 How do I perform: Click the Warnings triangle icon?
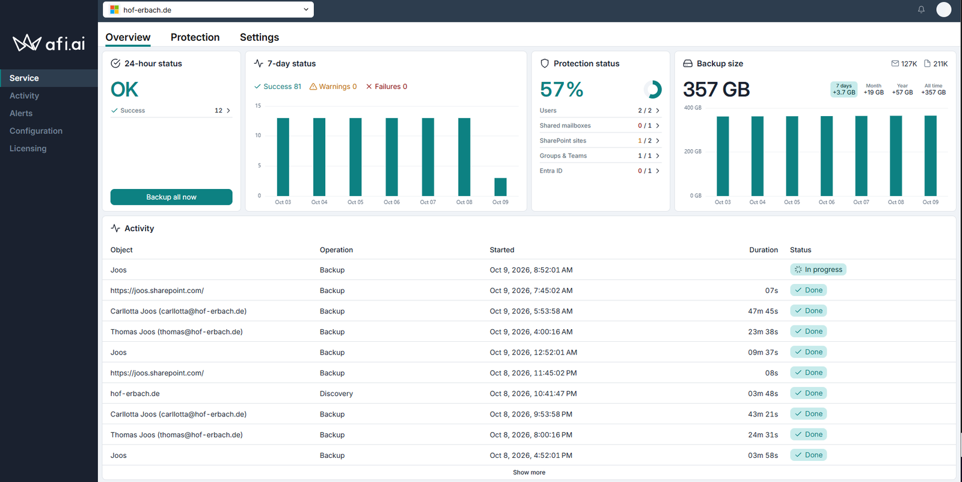point(313,87)
